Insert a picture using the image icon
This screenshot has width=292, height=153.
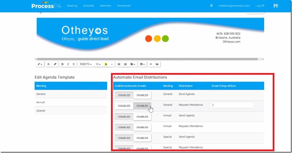click(157, 64)
